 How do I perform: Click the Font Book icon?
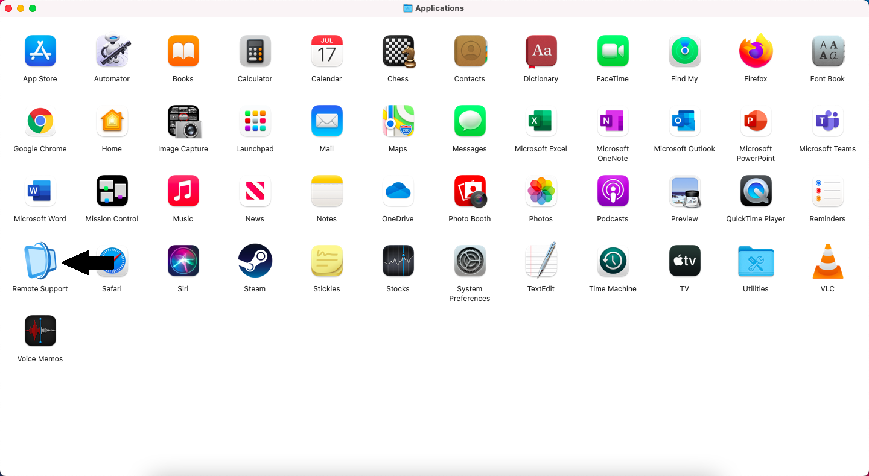point(827,51)
